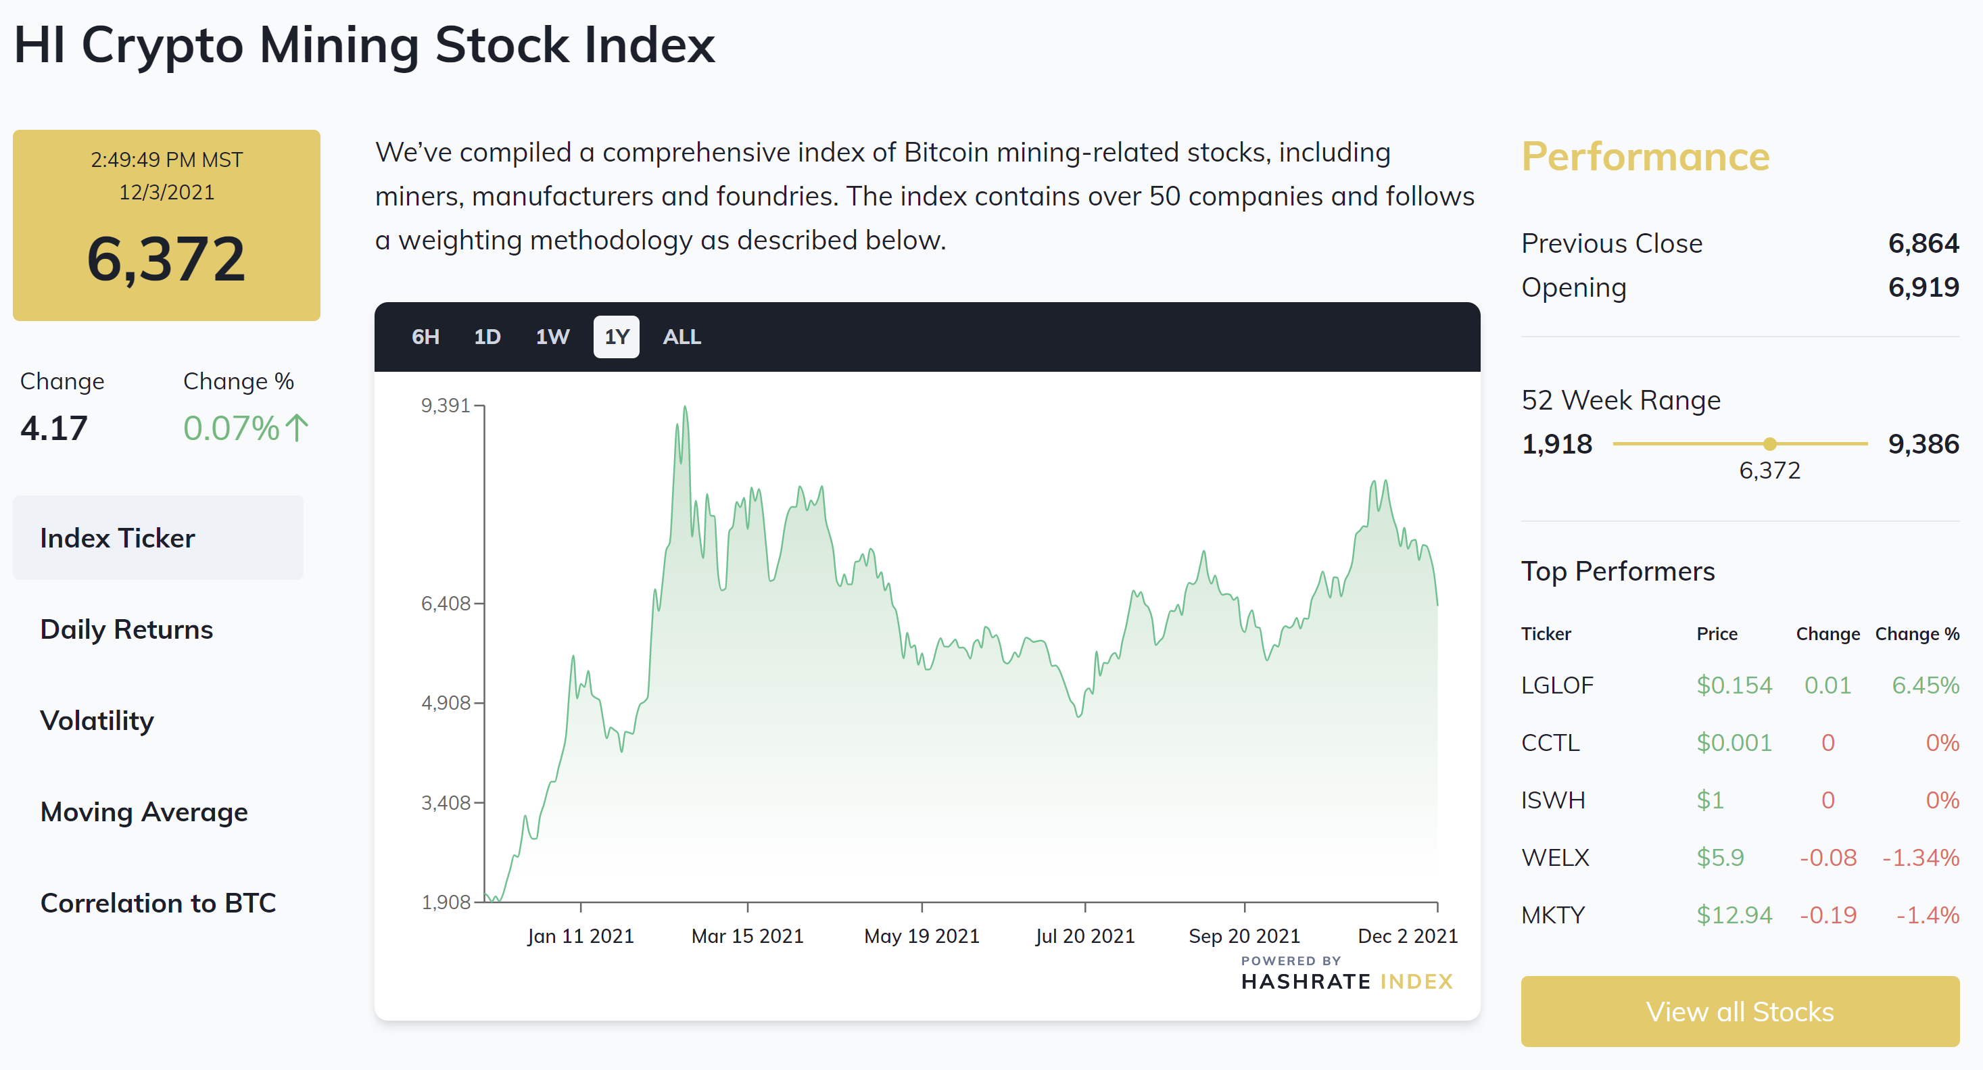Open Correlation to BTC view
The width and height of the screenshot is (1983, 1070).
[158, 903]
